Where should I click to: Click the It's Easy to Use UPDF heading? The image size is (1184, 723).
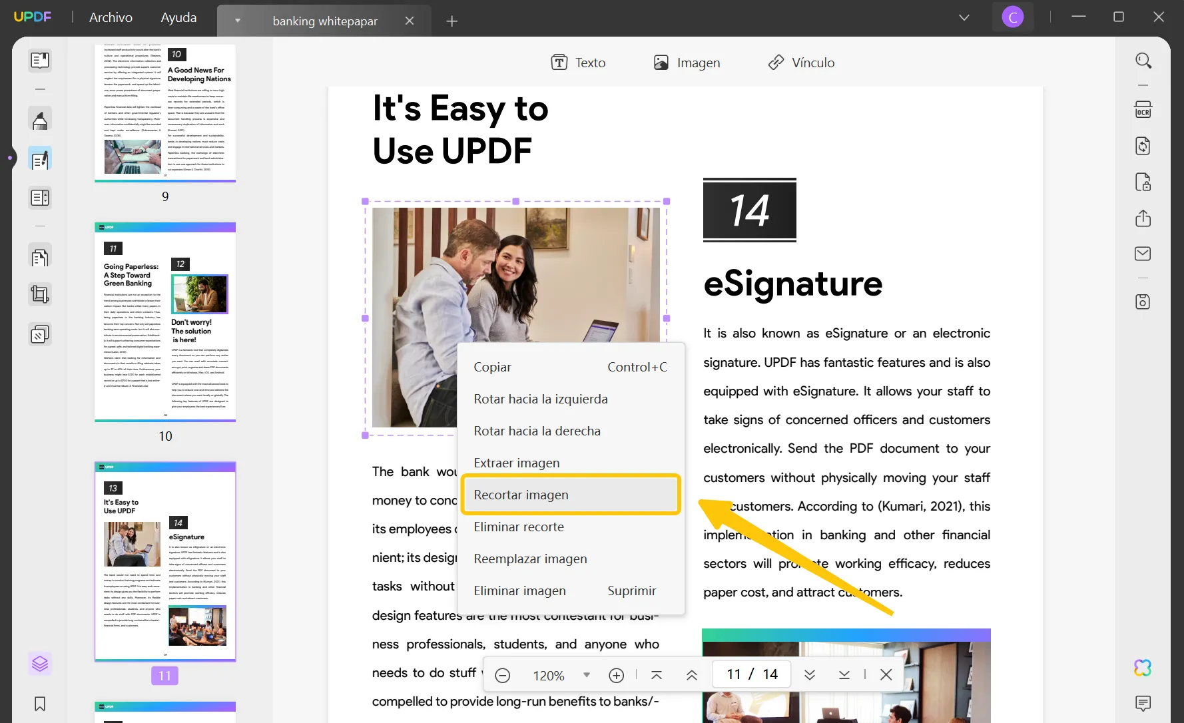click(460, 130)
